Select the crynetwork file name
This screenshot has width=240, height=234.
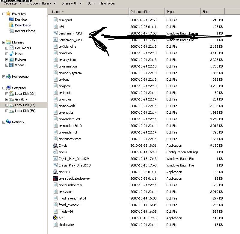point(67,106)
